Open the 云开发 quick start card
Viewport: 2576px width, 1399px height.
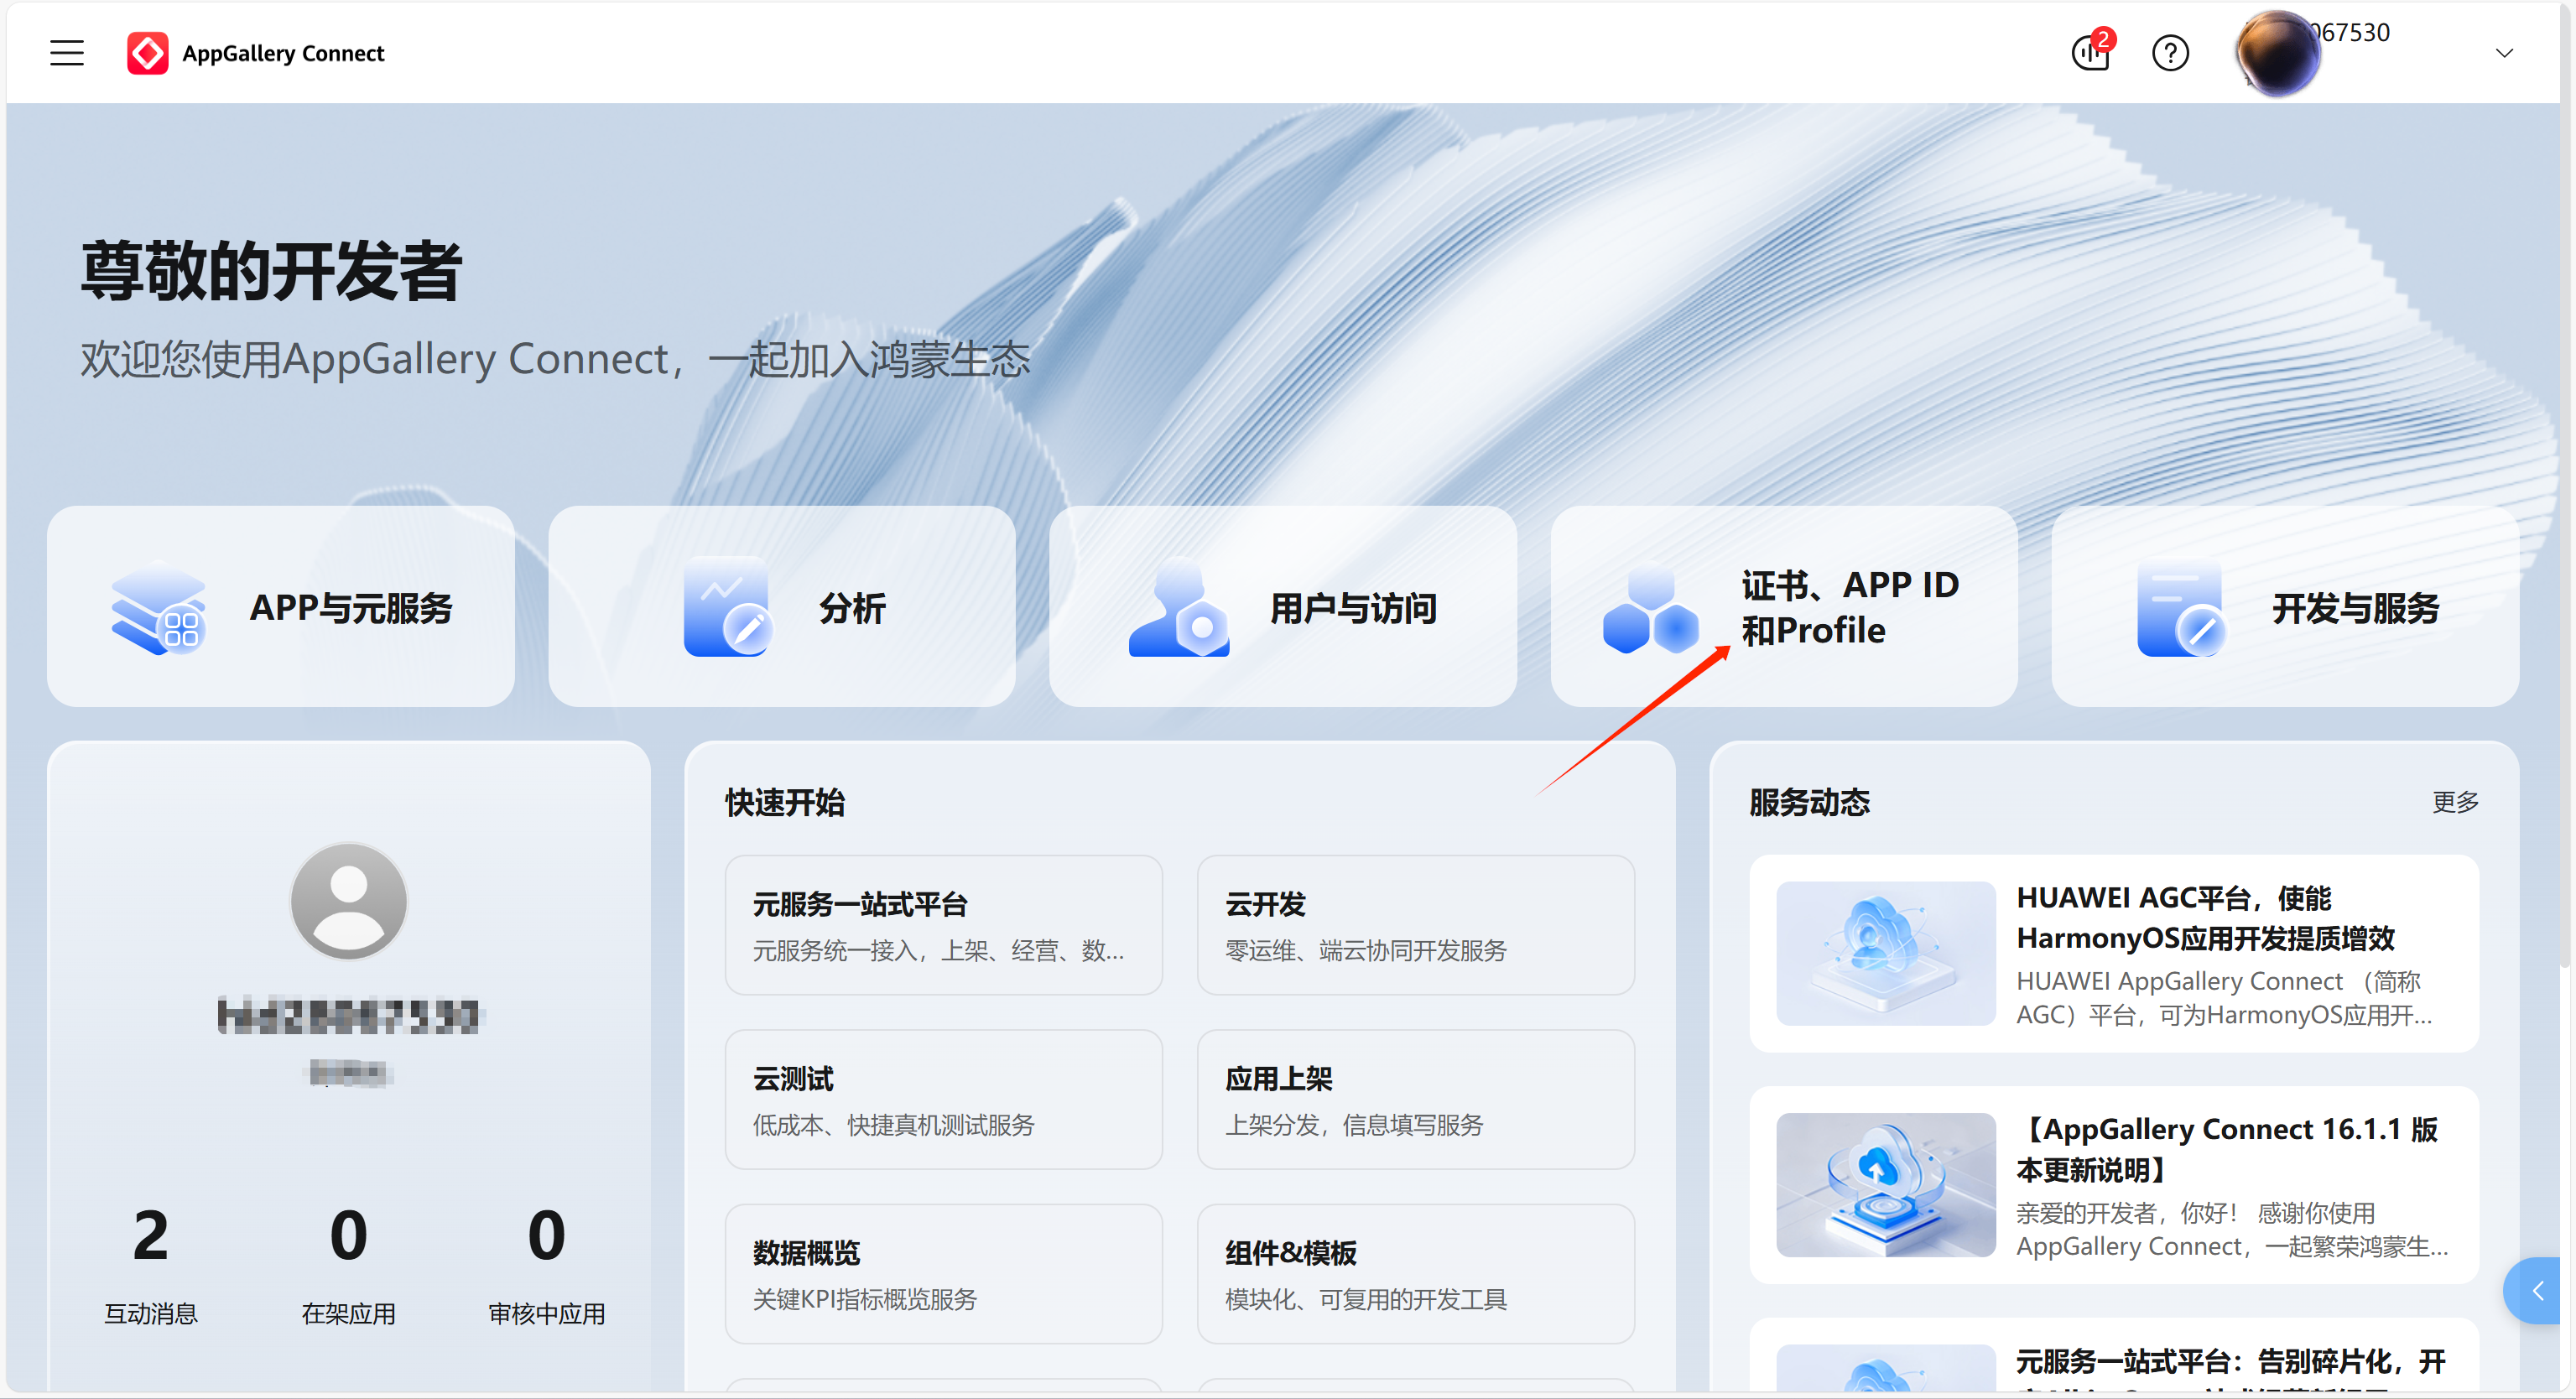click(1414, 924)
